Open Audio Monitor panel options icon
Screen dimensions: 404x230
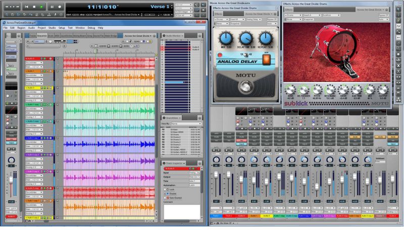click(199, 36)
